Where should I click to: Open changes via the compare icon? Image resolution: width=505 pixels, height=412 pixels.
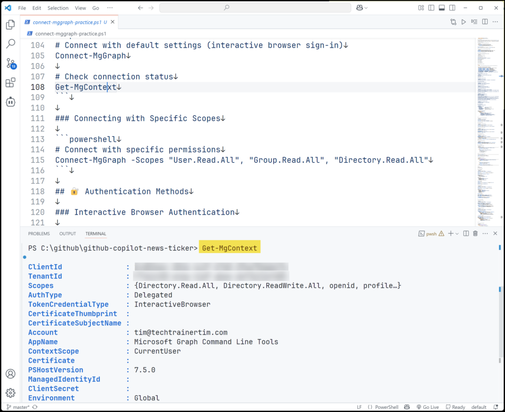[453, 22]
